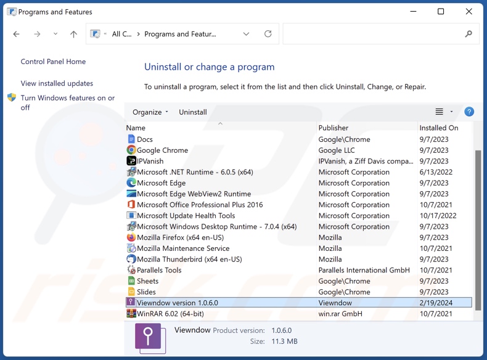This screenshot has width=487, height=360.
Task: Expand the breadcrumb arrow after All C...
Action: click(x=138, y=34)
